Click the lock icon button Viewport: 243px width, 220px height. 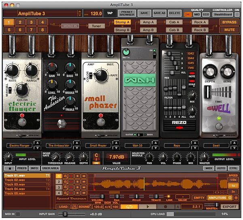(10, 168)
